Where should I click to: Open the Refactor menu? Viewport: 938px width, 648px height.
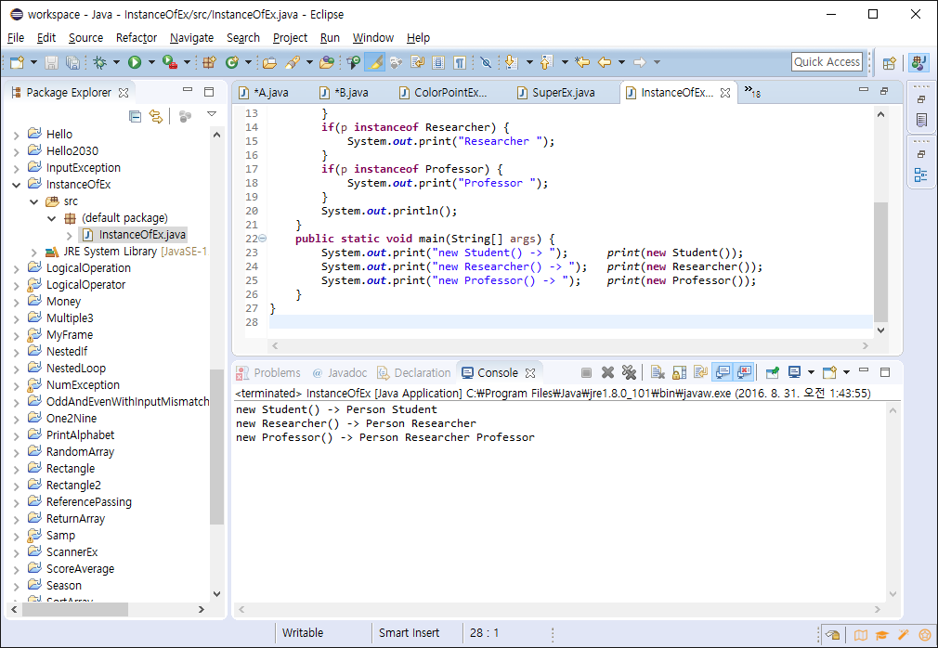pyautogui.click(x=137, y=38)
